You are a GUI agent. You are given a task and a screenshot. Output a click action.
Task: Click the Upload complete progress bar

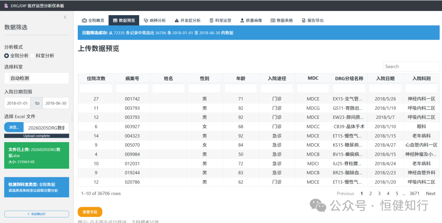37,136
